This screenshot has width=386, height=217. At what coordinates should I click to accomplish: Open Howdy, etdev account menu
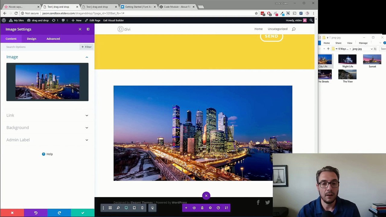[x=296, y=20]
